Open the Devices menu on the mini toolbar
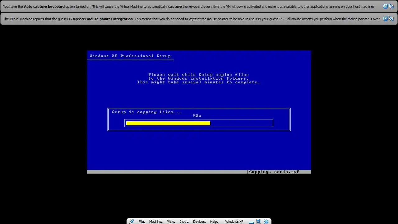This screenshot has width=398, height=224. coord(199,222)
